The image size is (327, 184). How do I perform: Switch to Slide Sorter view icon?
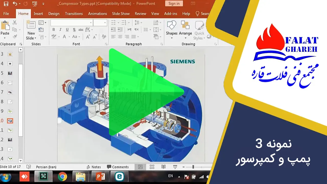click(152, 167)
